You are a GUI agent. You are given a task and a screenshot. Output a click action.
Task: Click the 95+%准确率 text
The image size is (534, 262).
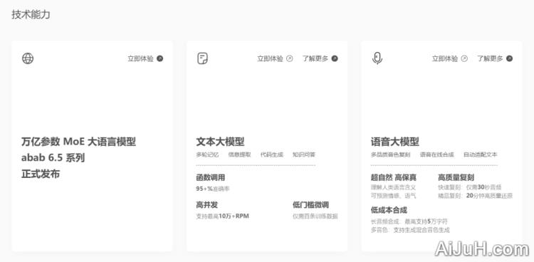point(213,189)
